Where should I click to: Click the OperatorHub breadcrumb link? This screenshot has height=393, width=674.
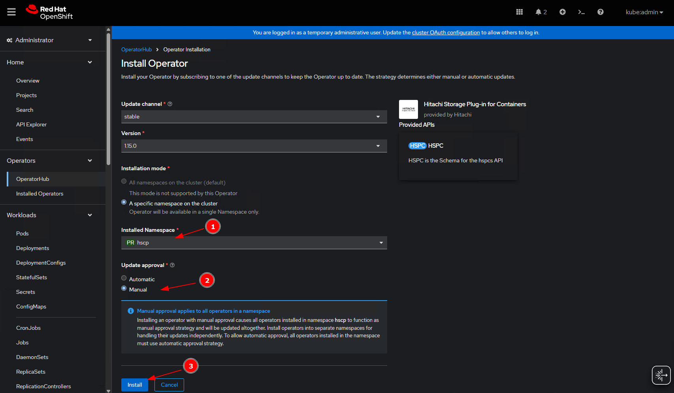point(136,49)
